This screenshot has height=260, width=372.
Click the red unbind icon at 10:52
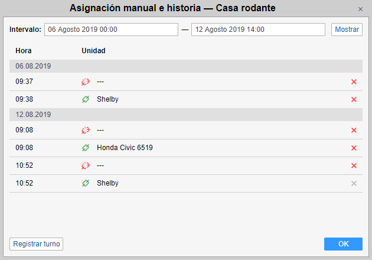pos(86,165)
